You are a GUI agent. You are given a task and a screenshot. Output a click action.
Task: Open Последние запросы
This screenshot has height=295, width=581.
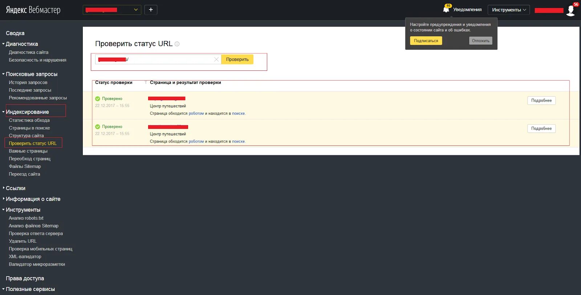pos(30,90)
